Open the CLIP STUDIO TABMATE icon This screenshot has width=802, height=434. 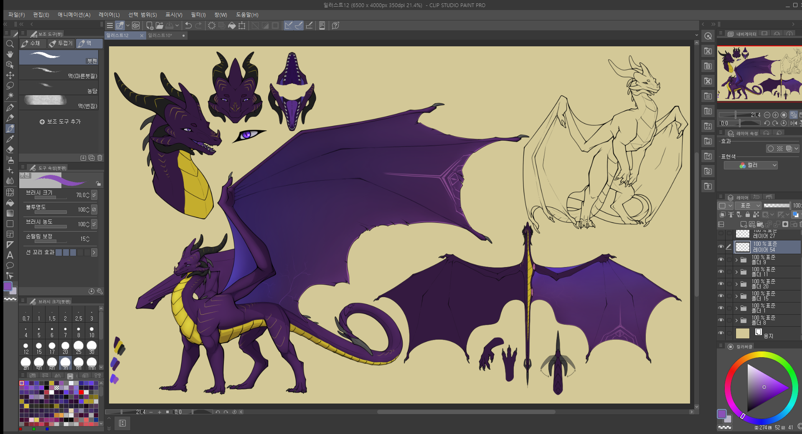coord(322,25)
